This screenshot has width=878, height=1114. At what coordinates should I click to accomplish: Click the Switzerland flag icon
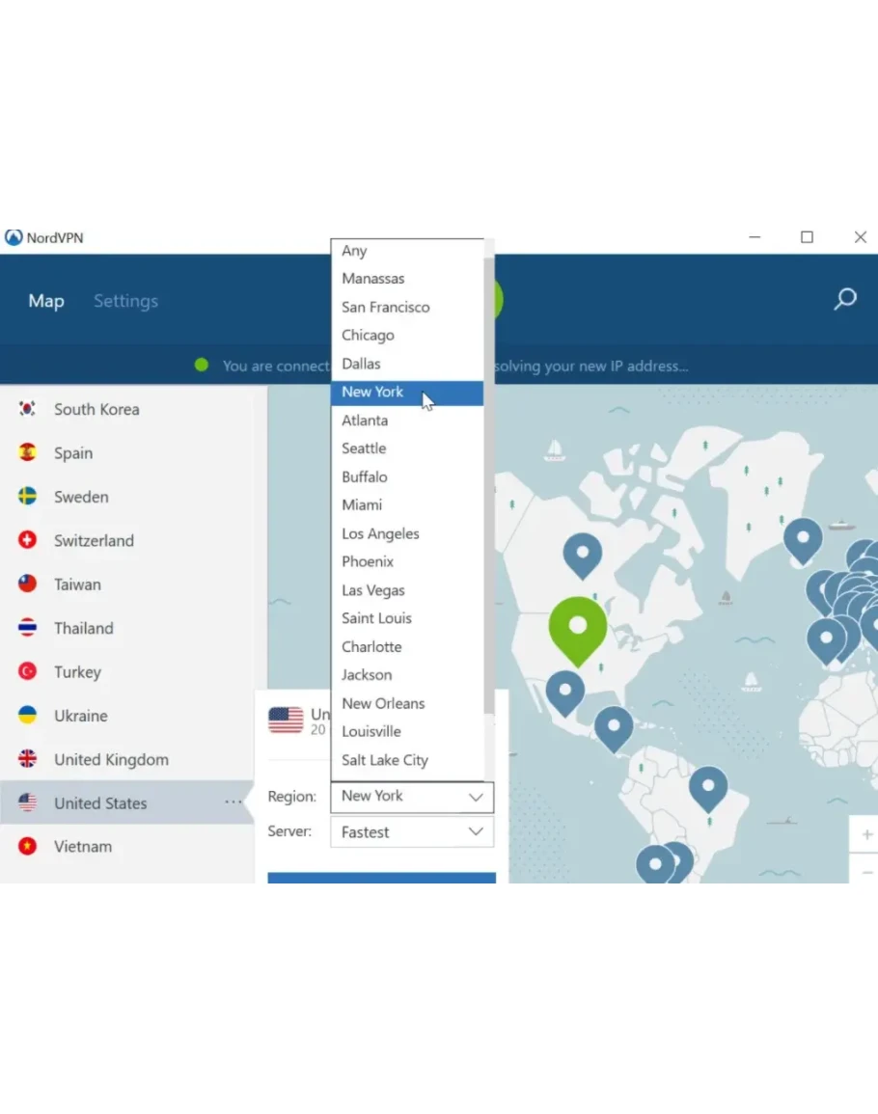[28, 540]
